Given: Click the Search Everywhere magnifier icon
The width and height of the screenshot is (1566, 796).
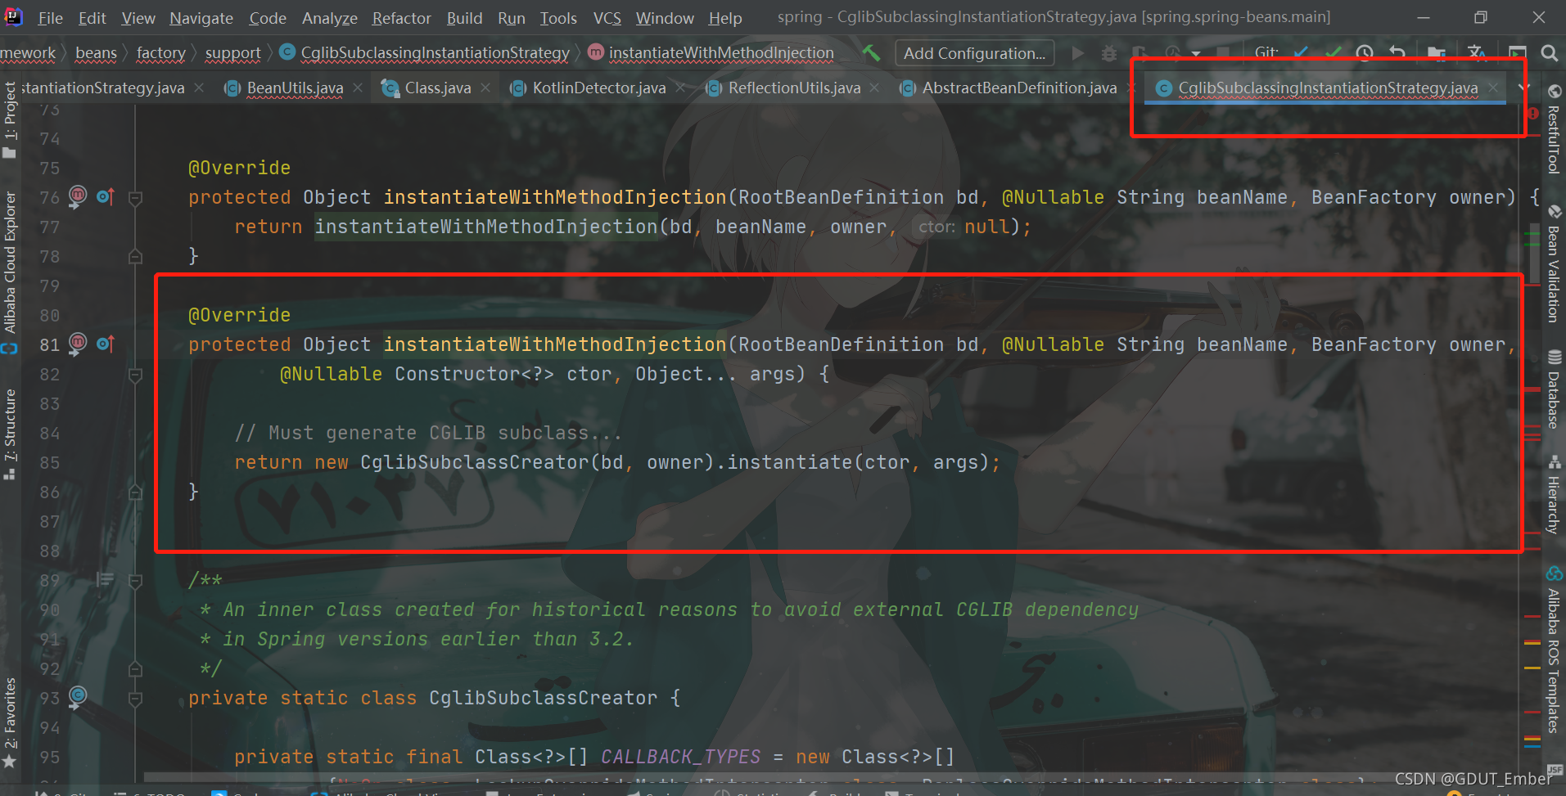Looking at the screenshot, I should pos(1549,53).
